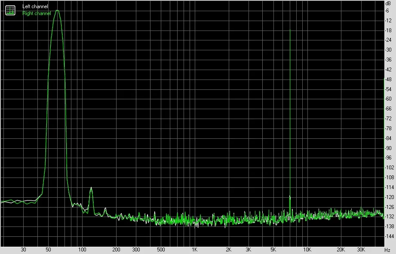Click the "-54" dB axis value
Screen dimensions: 396x254
pyautogui.click(x=388, y=89)
